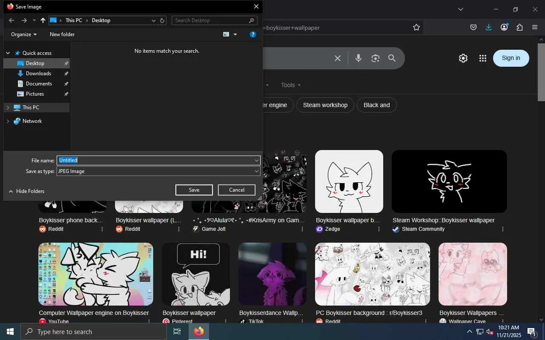Open the File name dropdown arrow

(257, 160)
